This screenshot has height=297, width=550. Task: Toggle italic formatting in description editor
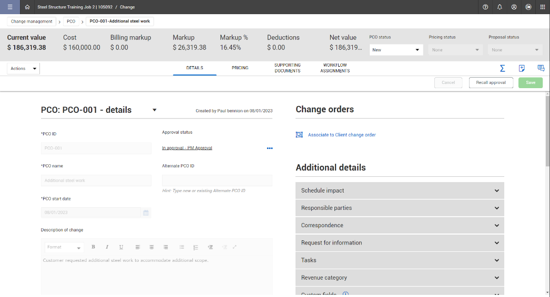point(107,247)
